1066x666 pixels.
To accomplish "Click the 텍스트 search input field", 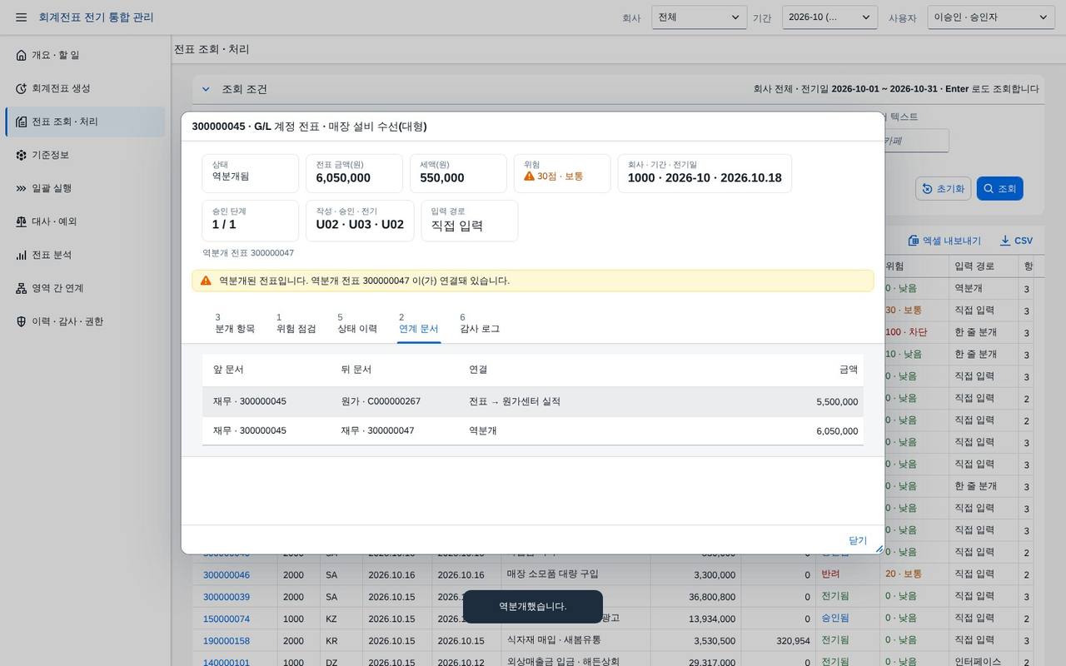I will [914, 141].
